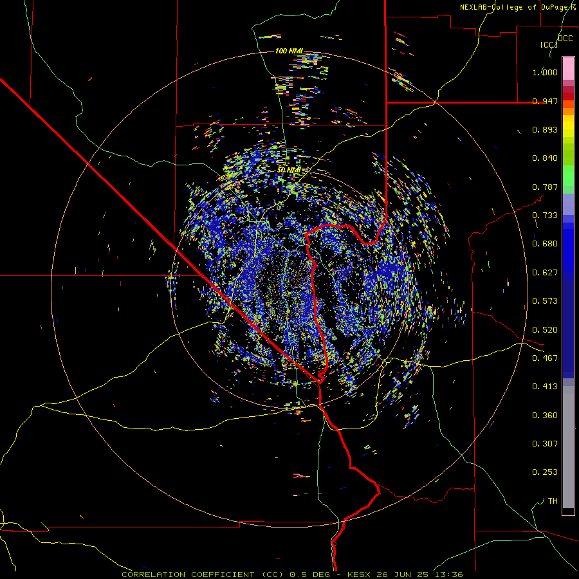Image resolution: width=579 pixels, height=579 pixels.
Task: Click the 0.787 scale value
Action: click(x=545, y=187)
